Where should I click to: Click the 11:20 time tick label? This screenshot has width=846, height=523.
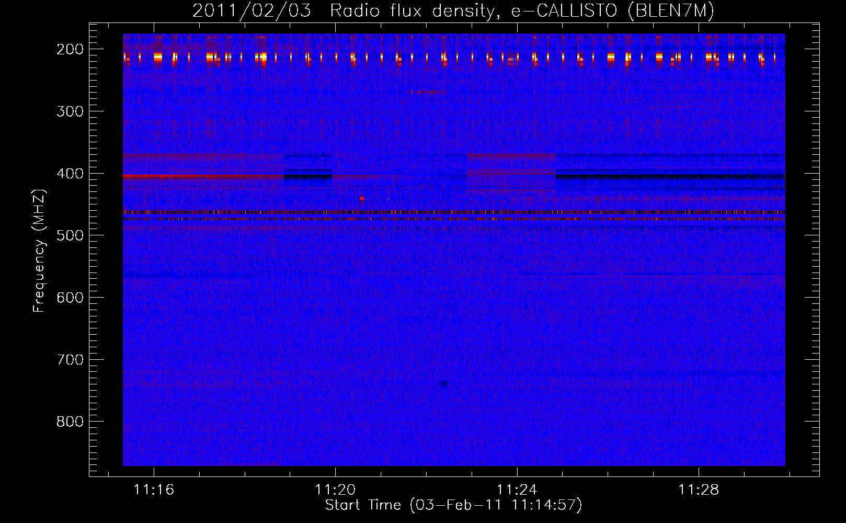pos(335,490)
